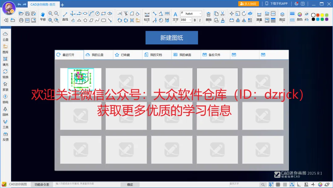Image resolution: width=333 pixels, height=188 pixels.
Task: Click the 查找文字 search field
Action: click(x=244, y=184)
